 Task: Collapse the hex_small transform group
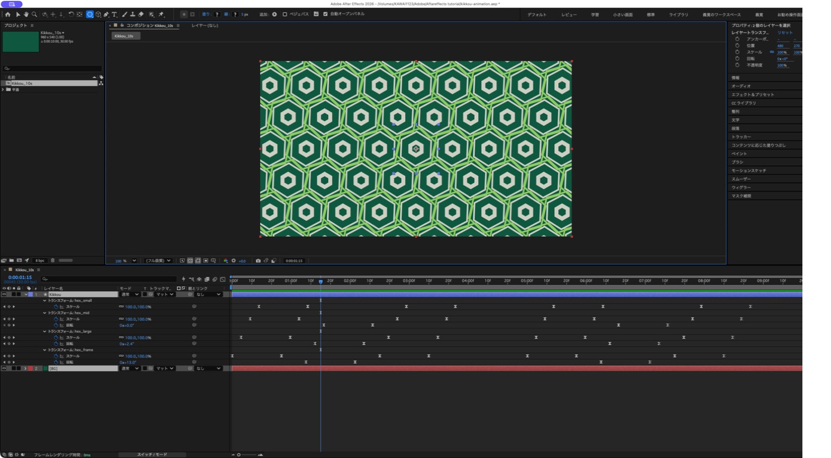pyautogui.click(x=45, y=301)
